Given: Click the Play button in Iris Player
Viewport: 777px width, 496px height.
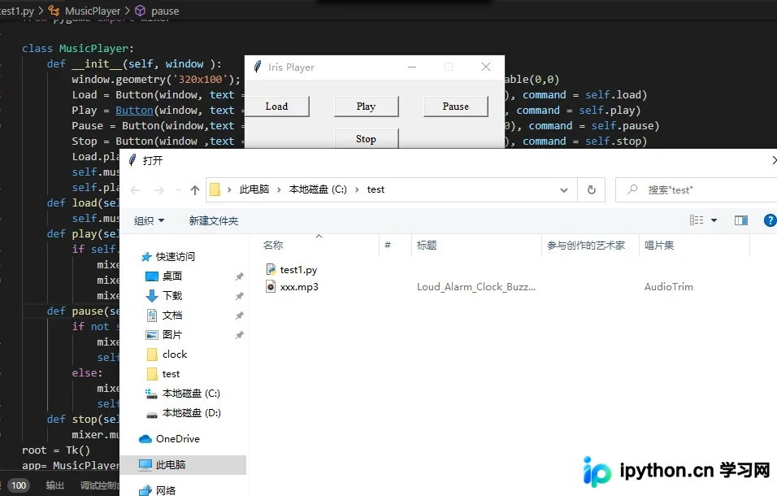Looking at the screenshot, I should click(367, 107).
